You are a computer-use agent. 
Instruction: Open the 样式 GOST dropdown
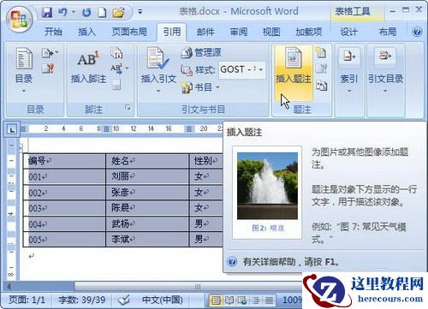click(x=261, y=69)
